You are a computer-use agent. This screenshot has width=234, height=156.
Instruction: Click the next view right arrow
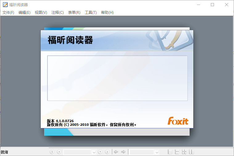tap(123, 152)
